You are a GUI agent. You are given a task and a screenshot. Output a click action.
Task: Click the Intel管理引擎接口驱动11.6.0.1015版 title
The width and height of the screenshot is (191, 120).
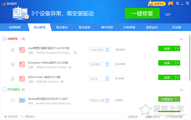pyautogui.click(x=49, y=48)
